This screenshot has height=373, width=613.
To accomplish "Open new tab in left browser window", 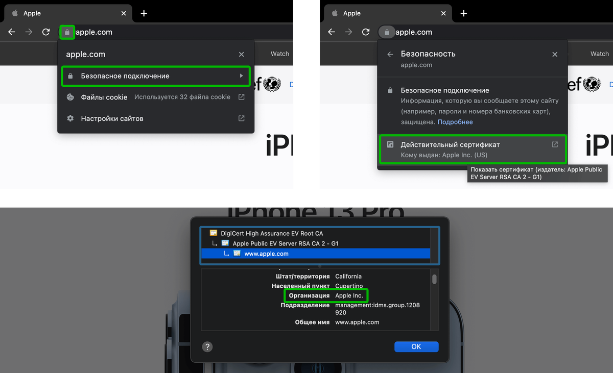I will (144, 13).
